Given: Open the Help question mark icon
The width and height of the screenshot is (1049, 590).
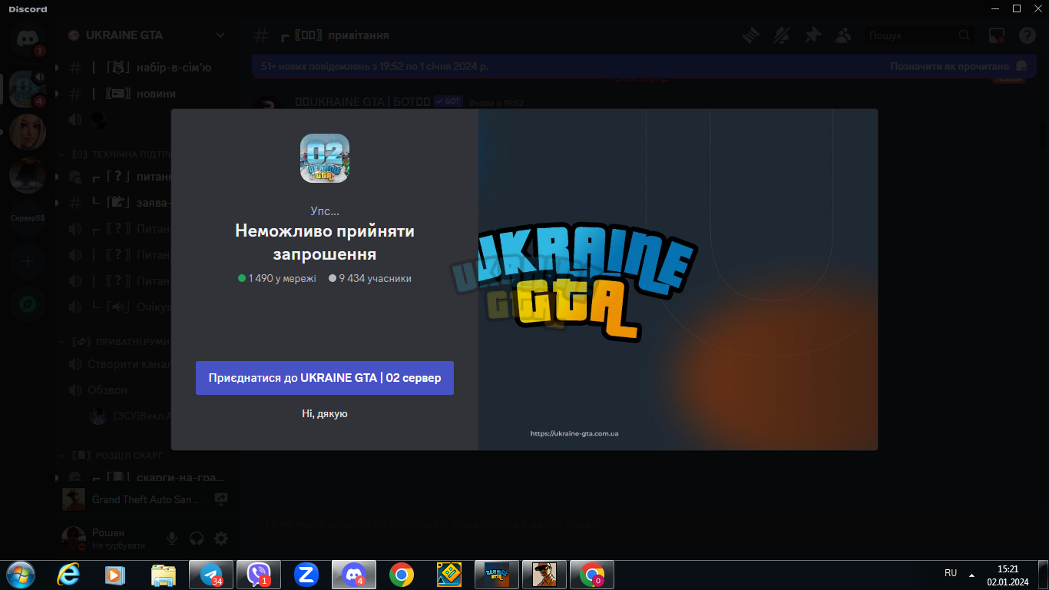Looking at the screenshot, I should pos(1027,35).
